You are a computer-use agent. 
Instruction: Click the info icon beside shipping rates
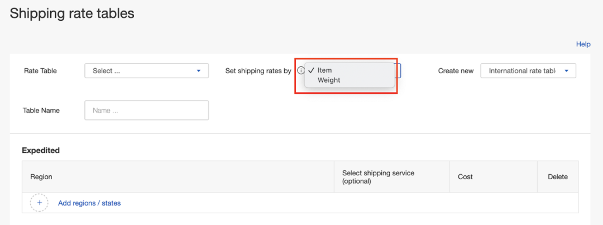click(301, 71)
